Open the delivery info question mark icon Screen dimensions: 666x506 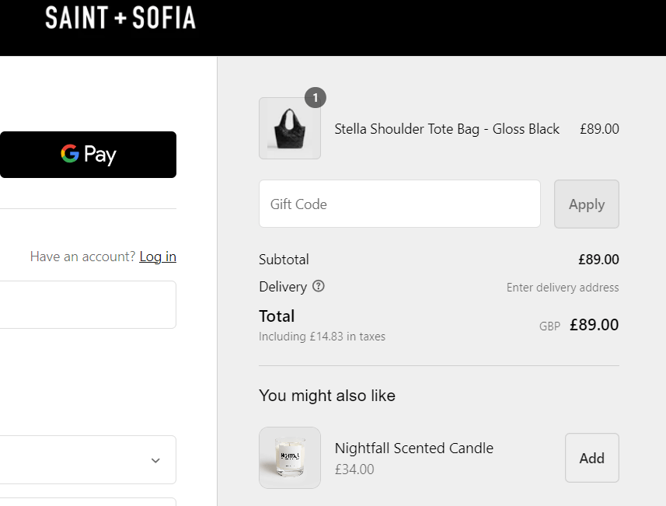[318, 286]
